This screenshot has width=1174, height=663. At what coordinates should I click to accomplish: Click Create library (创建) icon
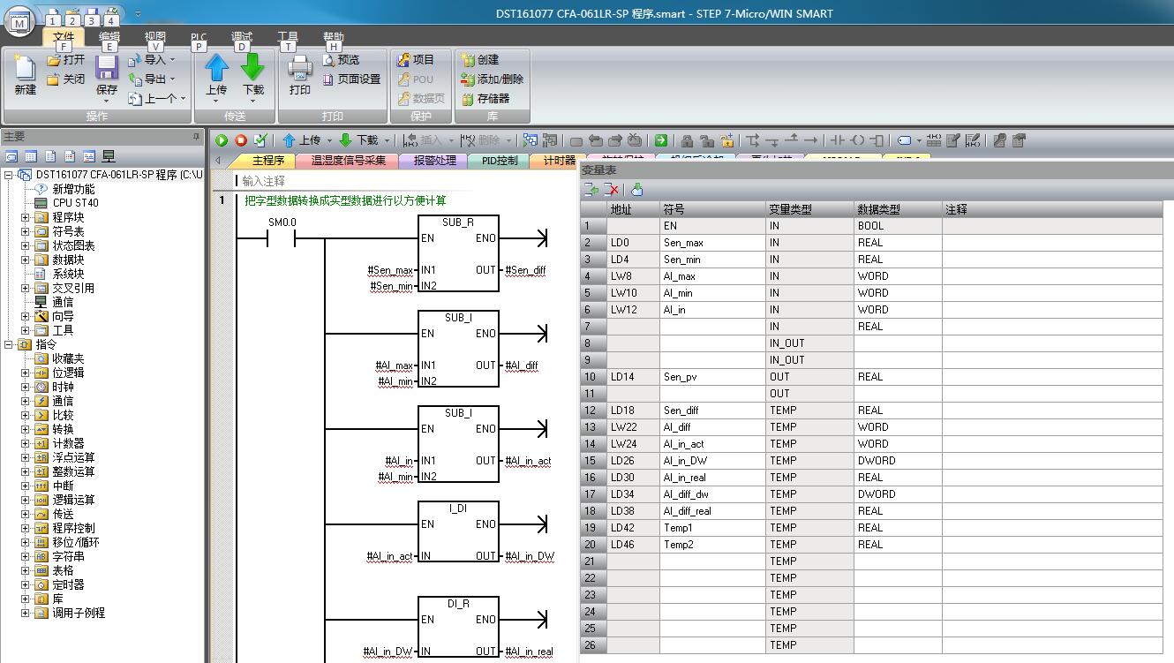[468, 60]
